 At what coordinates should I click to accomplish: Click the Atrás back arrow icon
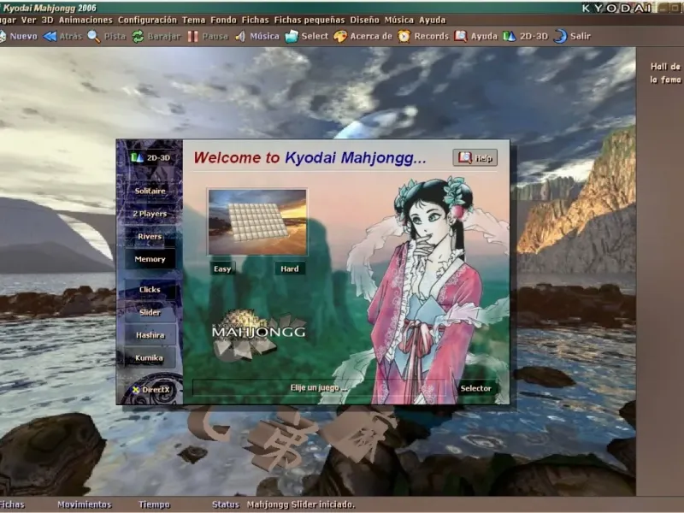click(x=50, y=36)
